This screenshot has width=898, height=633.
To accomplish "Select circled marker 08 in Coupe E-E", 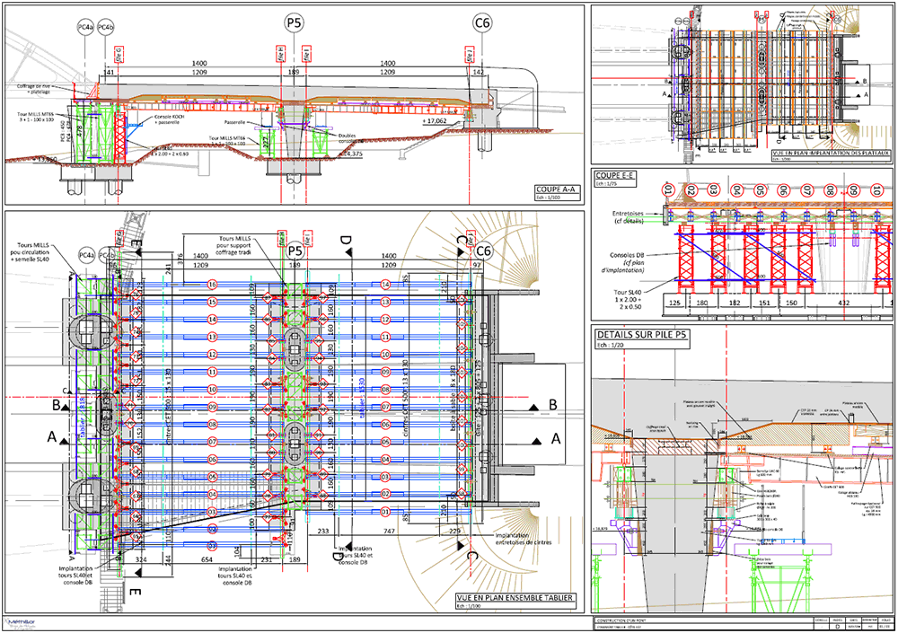I will click(x=830, y=189).
